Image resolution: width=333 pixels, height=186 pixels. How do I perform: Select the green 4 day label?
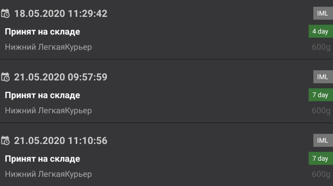click(321, 32)
